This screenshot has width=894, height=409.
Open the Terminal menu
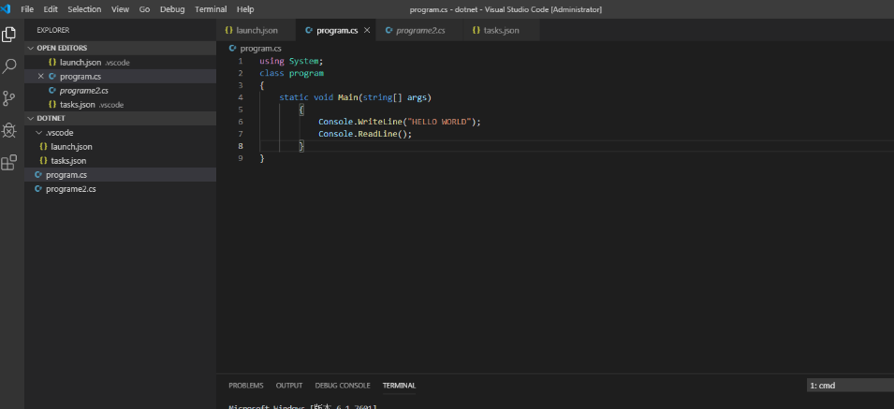[x=211, y=8]
